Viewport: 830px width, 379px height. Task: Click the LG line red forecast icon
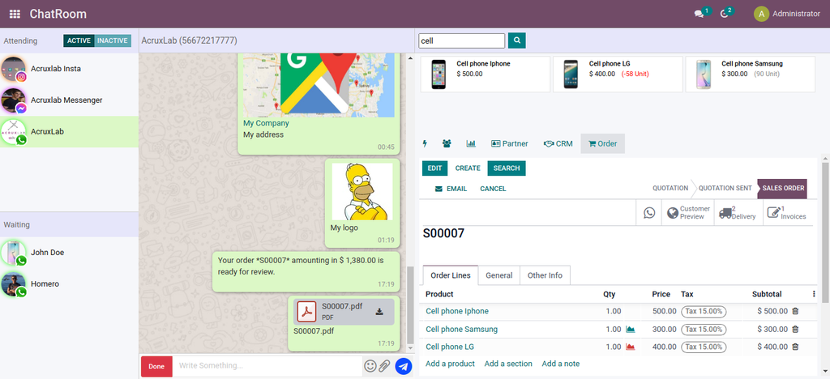631,347
